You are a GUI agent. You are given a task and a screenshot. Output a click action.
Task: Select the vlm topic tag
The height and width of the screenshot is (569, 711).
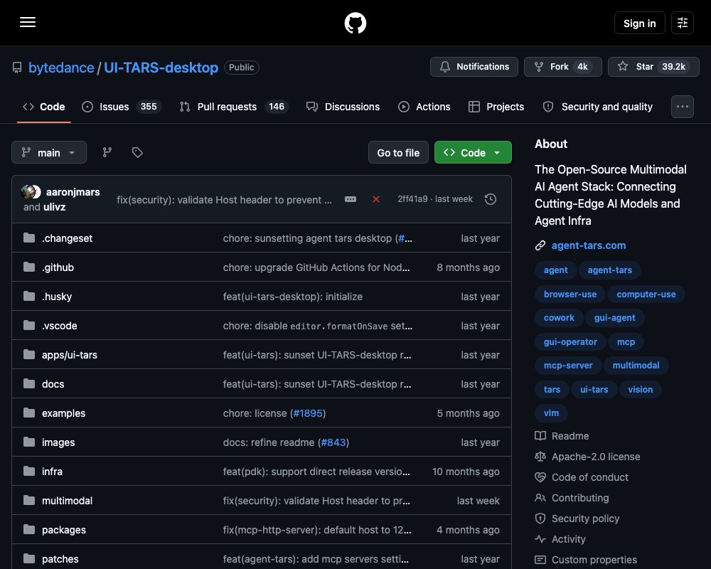point(551,413)
